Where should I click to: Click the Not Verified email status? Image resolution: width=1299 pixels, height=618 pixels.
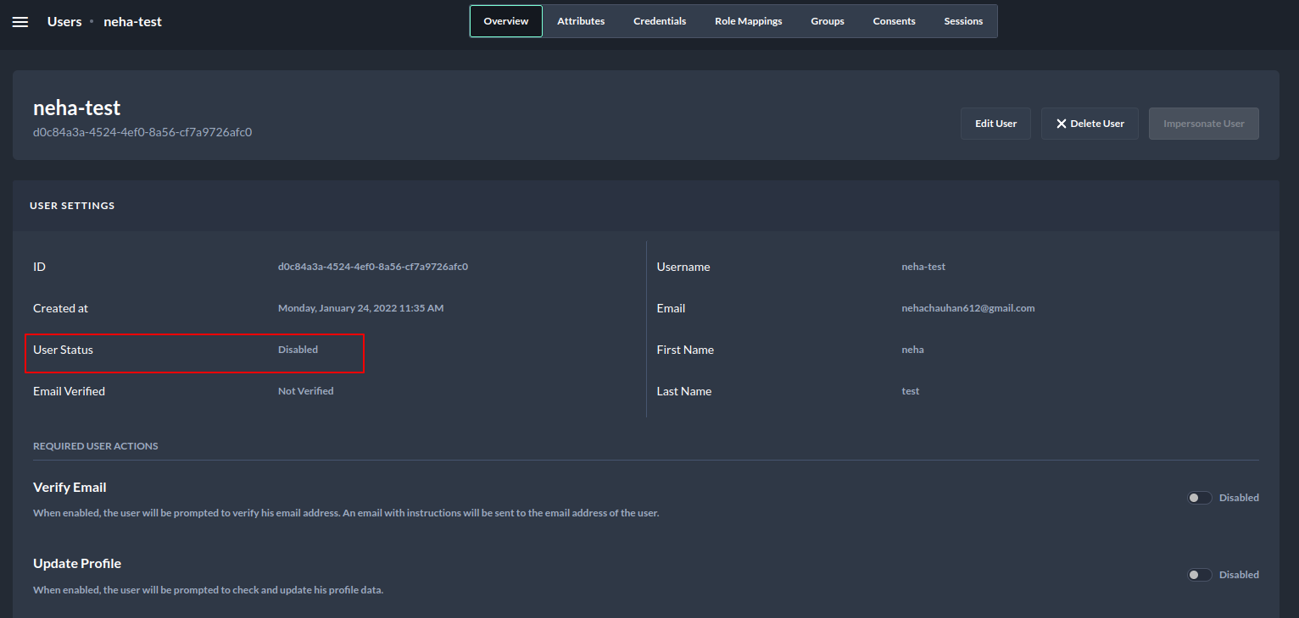[305, 391]
